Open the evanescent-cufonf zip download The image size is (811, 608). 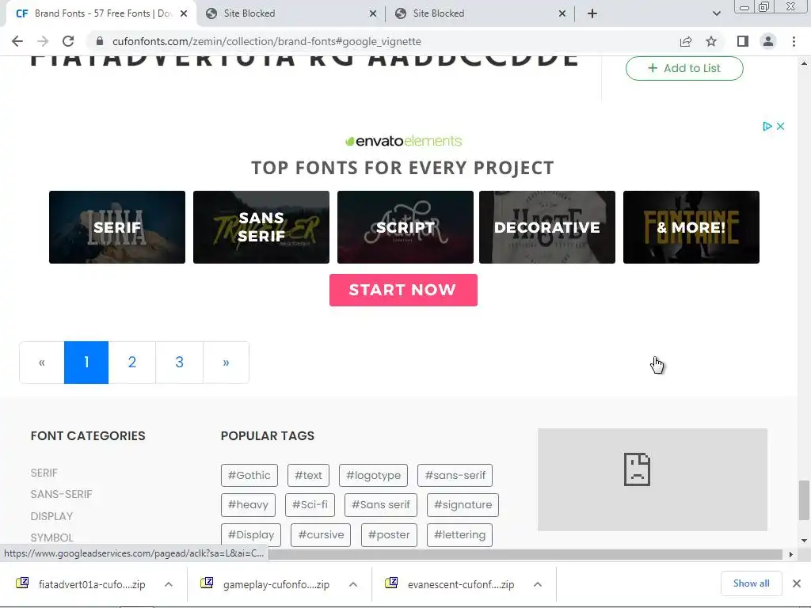(451, 584)
